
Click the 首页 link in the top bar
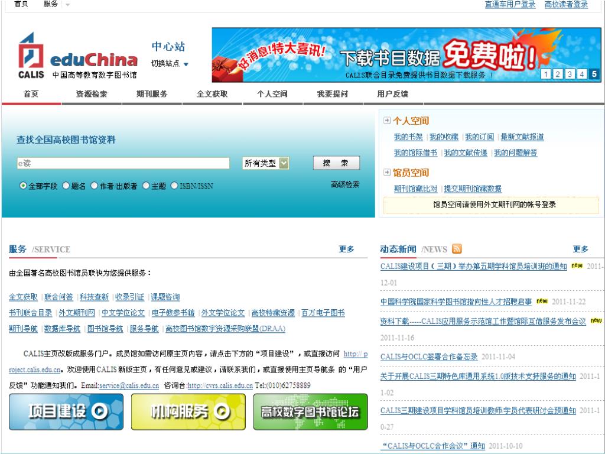tap(21, 4)
